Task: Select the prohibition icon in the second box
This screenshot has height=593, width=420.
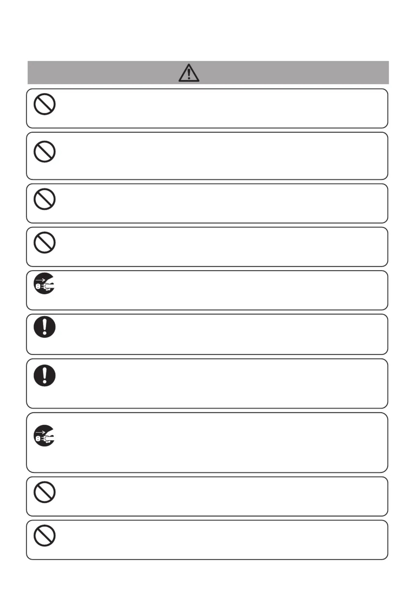Action: click(x=45, y=151)
